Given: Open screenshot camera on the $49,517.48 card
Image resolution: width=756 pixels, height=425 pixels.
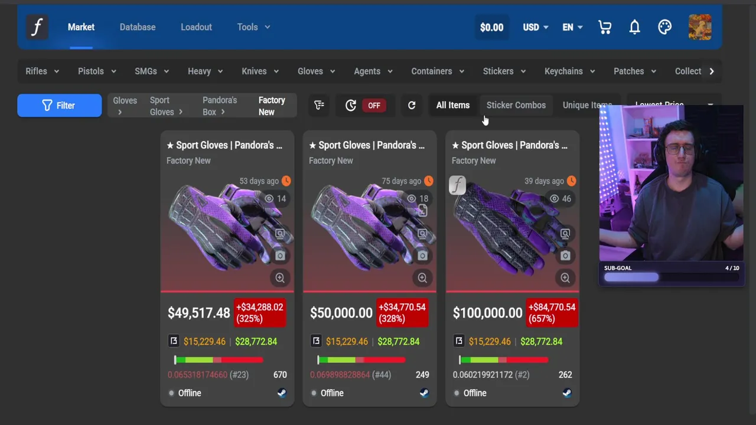Looking at the screenshot, I should tap(280, 256).
